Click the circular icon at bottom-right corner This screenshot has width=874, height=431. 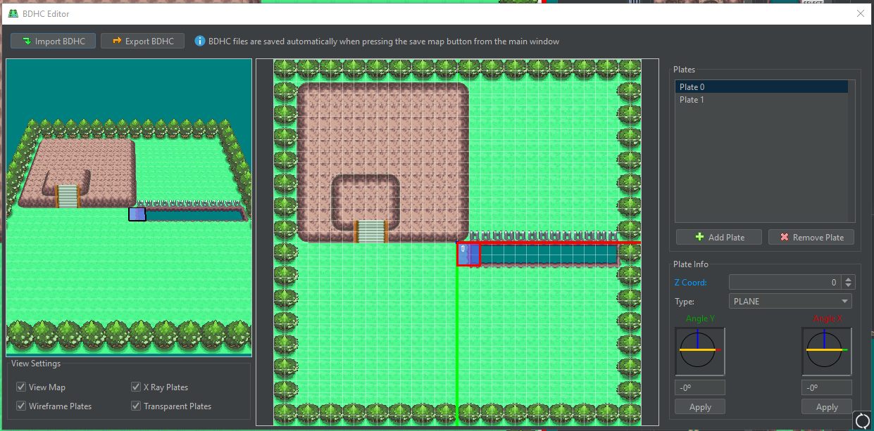click(862, 420)
